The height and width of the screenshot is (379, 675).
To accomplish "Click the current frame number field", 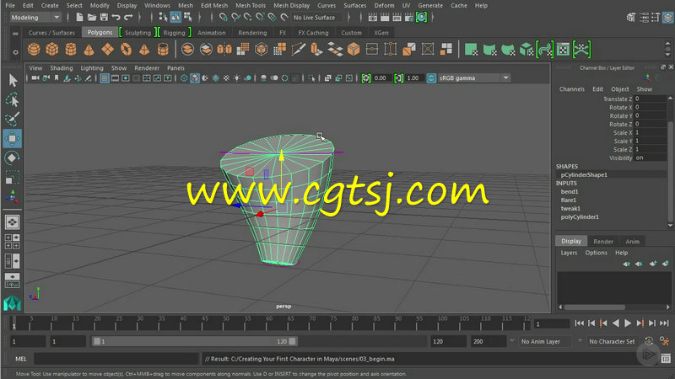I will point(552,323).
